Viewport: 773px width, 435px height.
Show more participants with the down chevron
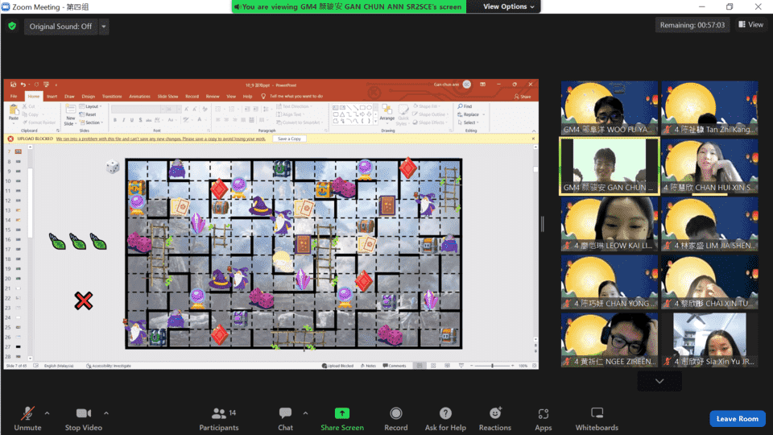[659, 381]
